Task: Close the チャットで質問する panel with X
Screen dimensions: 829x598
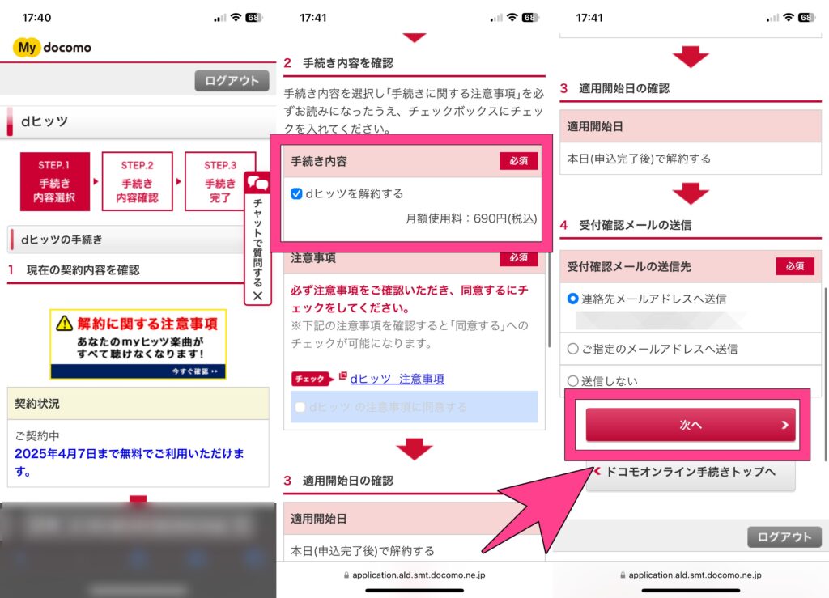Action: tap(257, 296)
